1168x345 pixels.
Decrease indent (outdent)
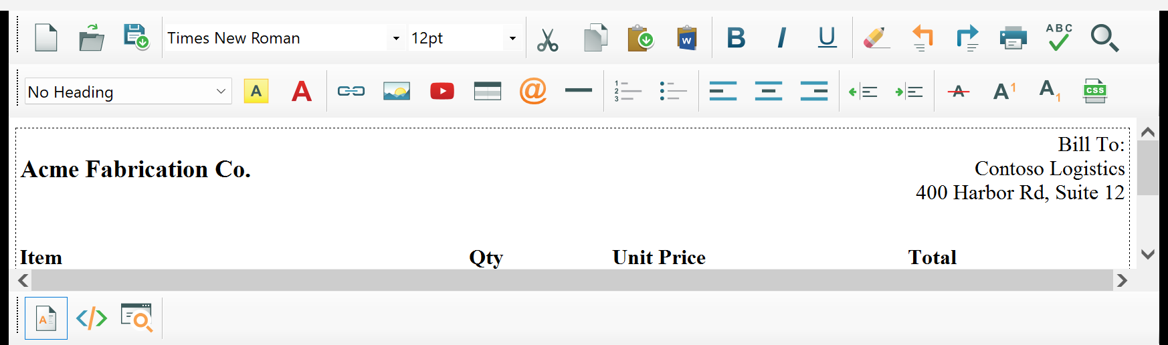863,92
